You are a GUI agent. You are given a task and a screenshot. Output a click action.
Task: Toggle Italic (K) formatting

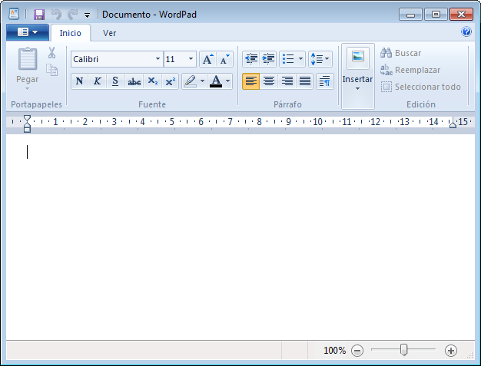[98, 81]
